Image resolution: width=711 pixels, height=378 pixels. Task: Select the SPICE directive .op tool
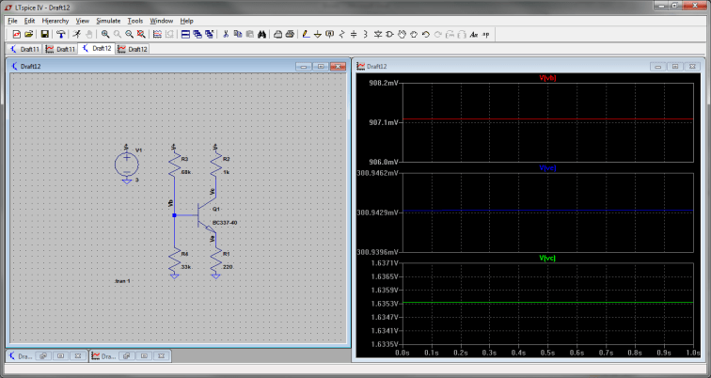pos(486,34)
